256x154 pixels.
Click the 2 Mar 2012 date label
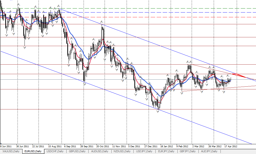pyautogui.click(x=198, y=146)
